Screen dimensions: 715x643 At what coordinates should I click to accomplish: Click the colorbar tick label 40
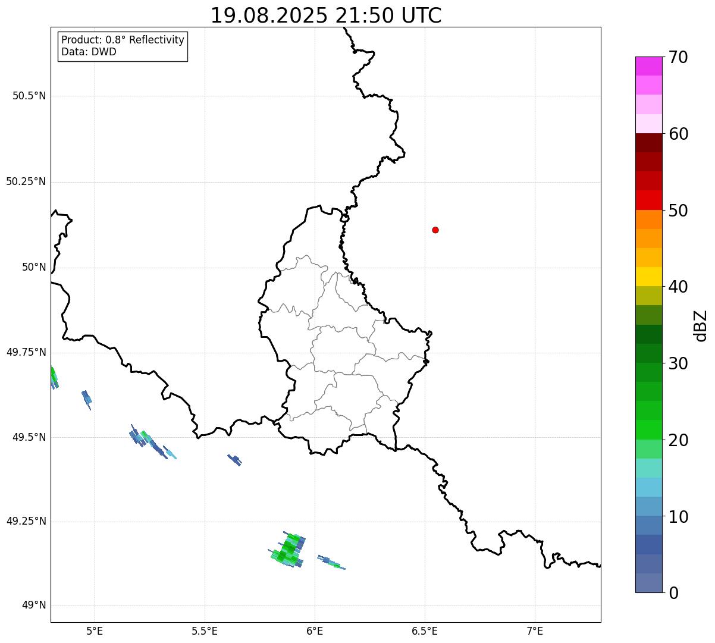(678, 287)
